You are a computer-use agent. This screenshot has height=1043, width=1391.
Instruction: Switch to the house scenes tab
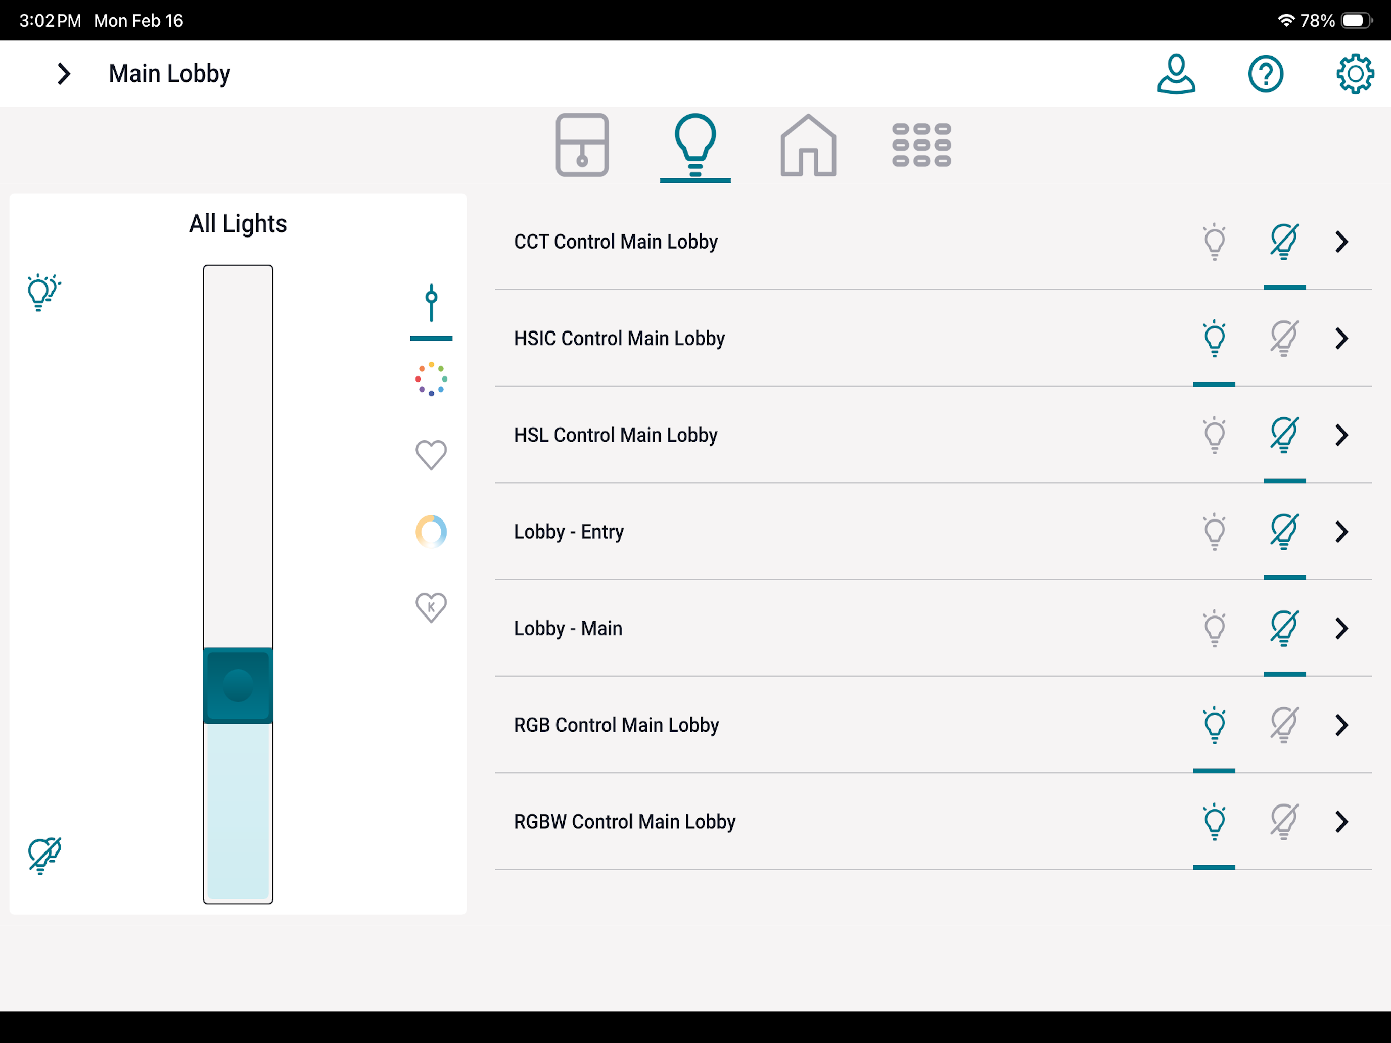pyautogui.click(x=808, y=145)
